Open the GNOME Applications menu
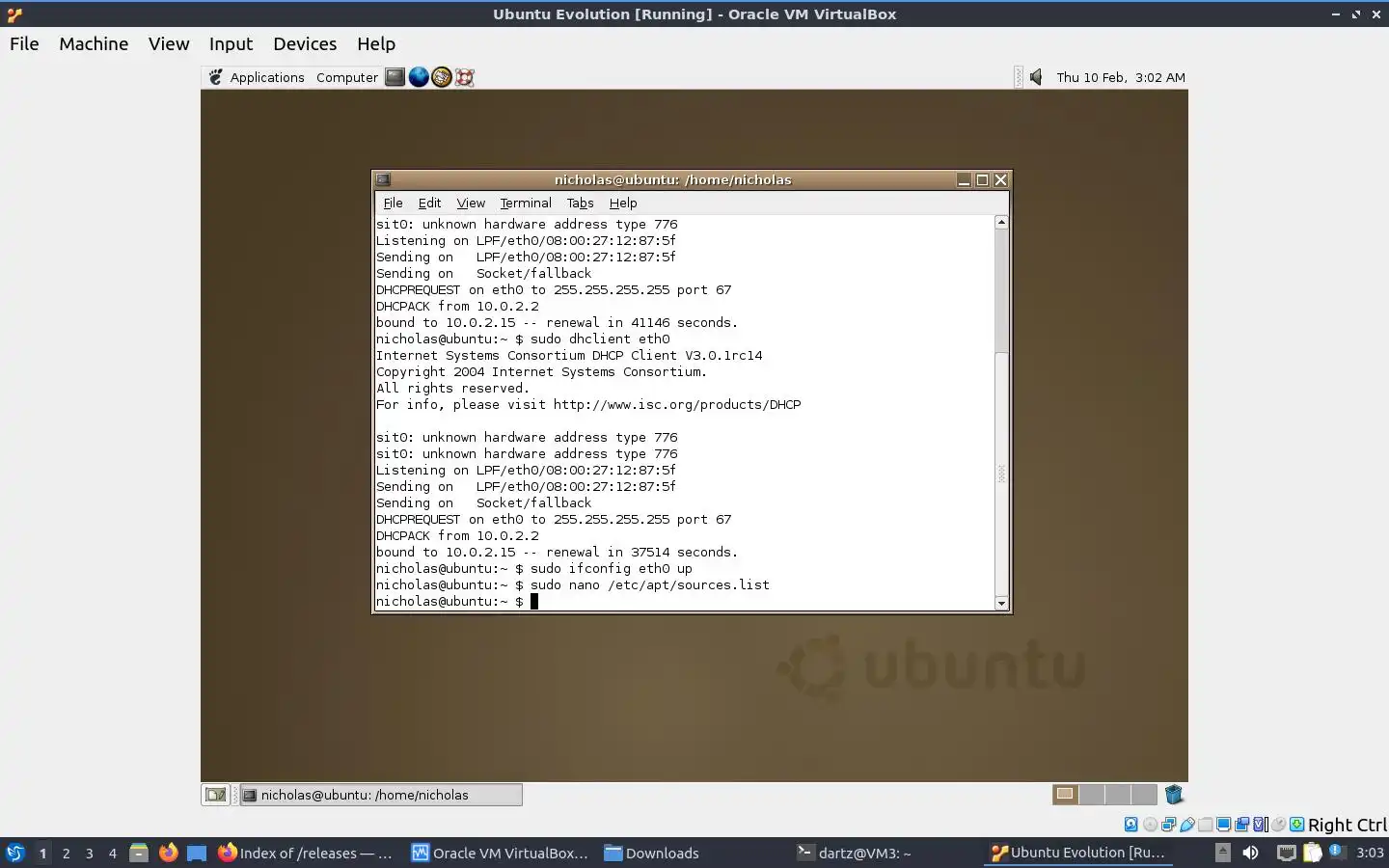The width and height of the screenshot is (1389, 868). click(x=256, y=77)
